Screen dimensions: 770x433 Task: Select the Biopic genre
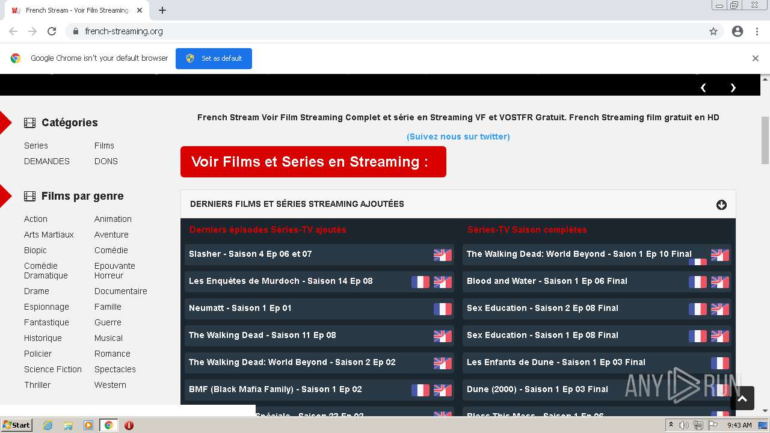point(35,250)
